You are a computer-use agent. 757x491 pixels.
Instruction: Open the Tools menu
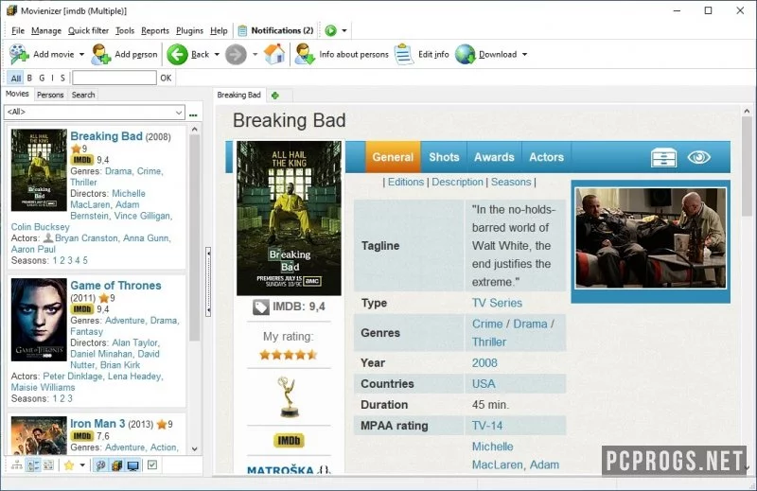(125, 30)
